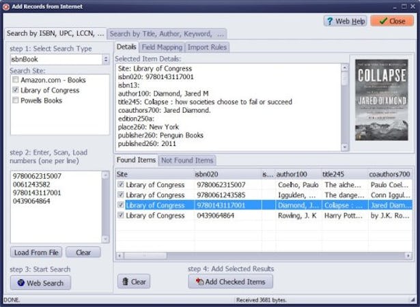Click Load From File button
This screenshot has width=420, height=307.
pos(36,252)
